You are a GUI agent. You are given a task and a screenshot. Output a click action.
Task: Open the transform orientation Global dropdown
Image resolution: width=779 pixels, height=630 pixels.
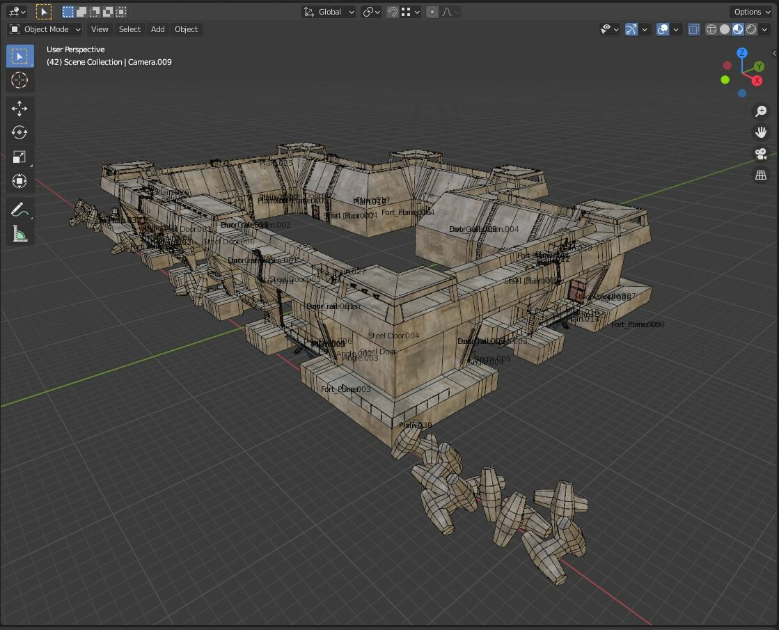pyautogui.click(x=327, y=11)
